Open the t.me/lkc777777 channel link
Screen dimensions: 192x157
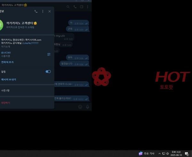tap(31, 43)
